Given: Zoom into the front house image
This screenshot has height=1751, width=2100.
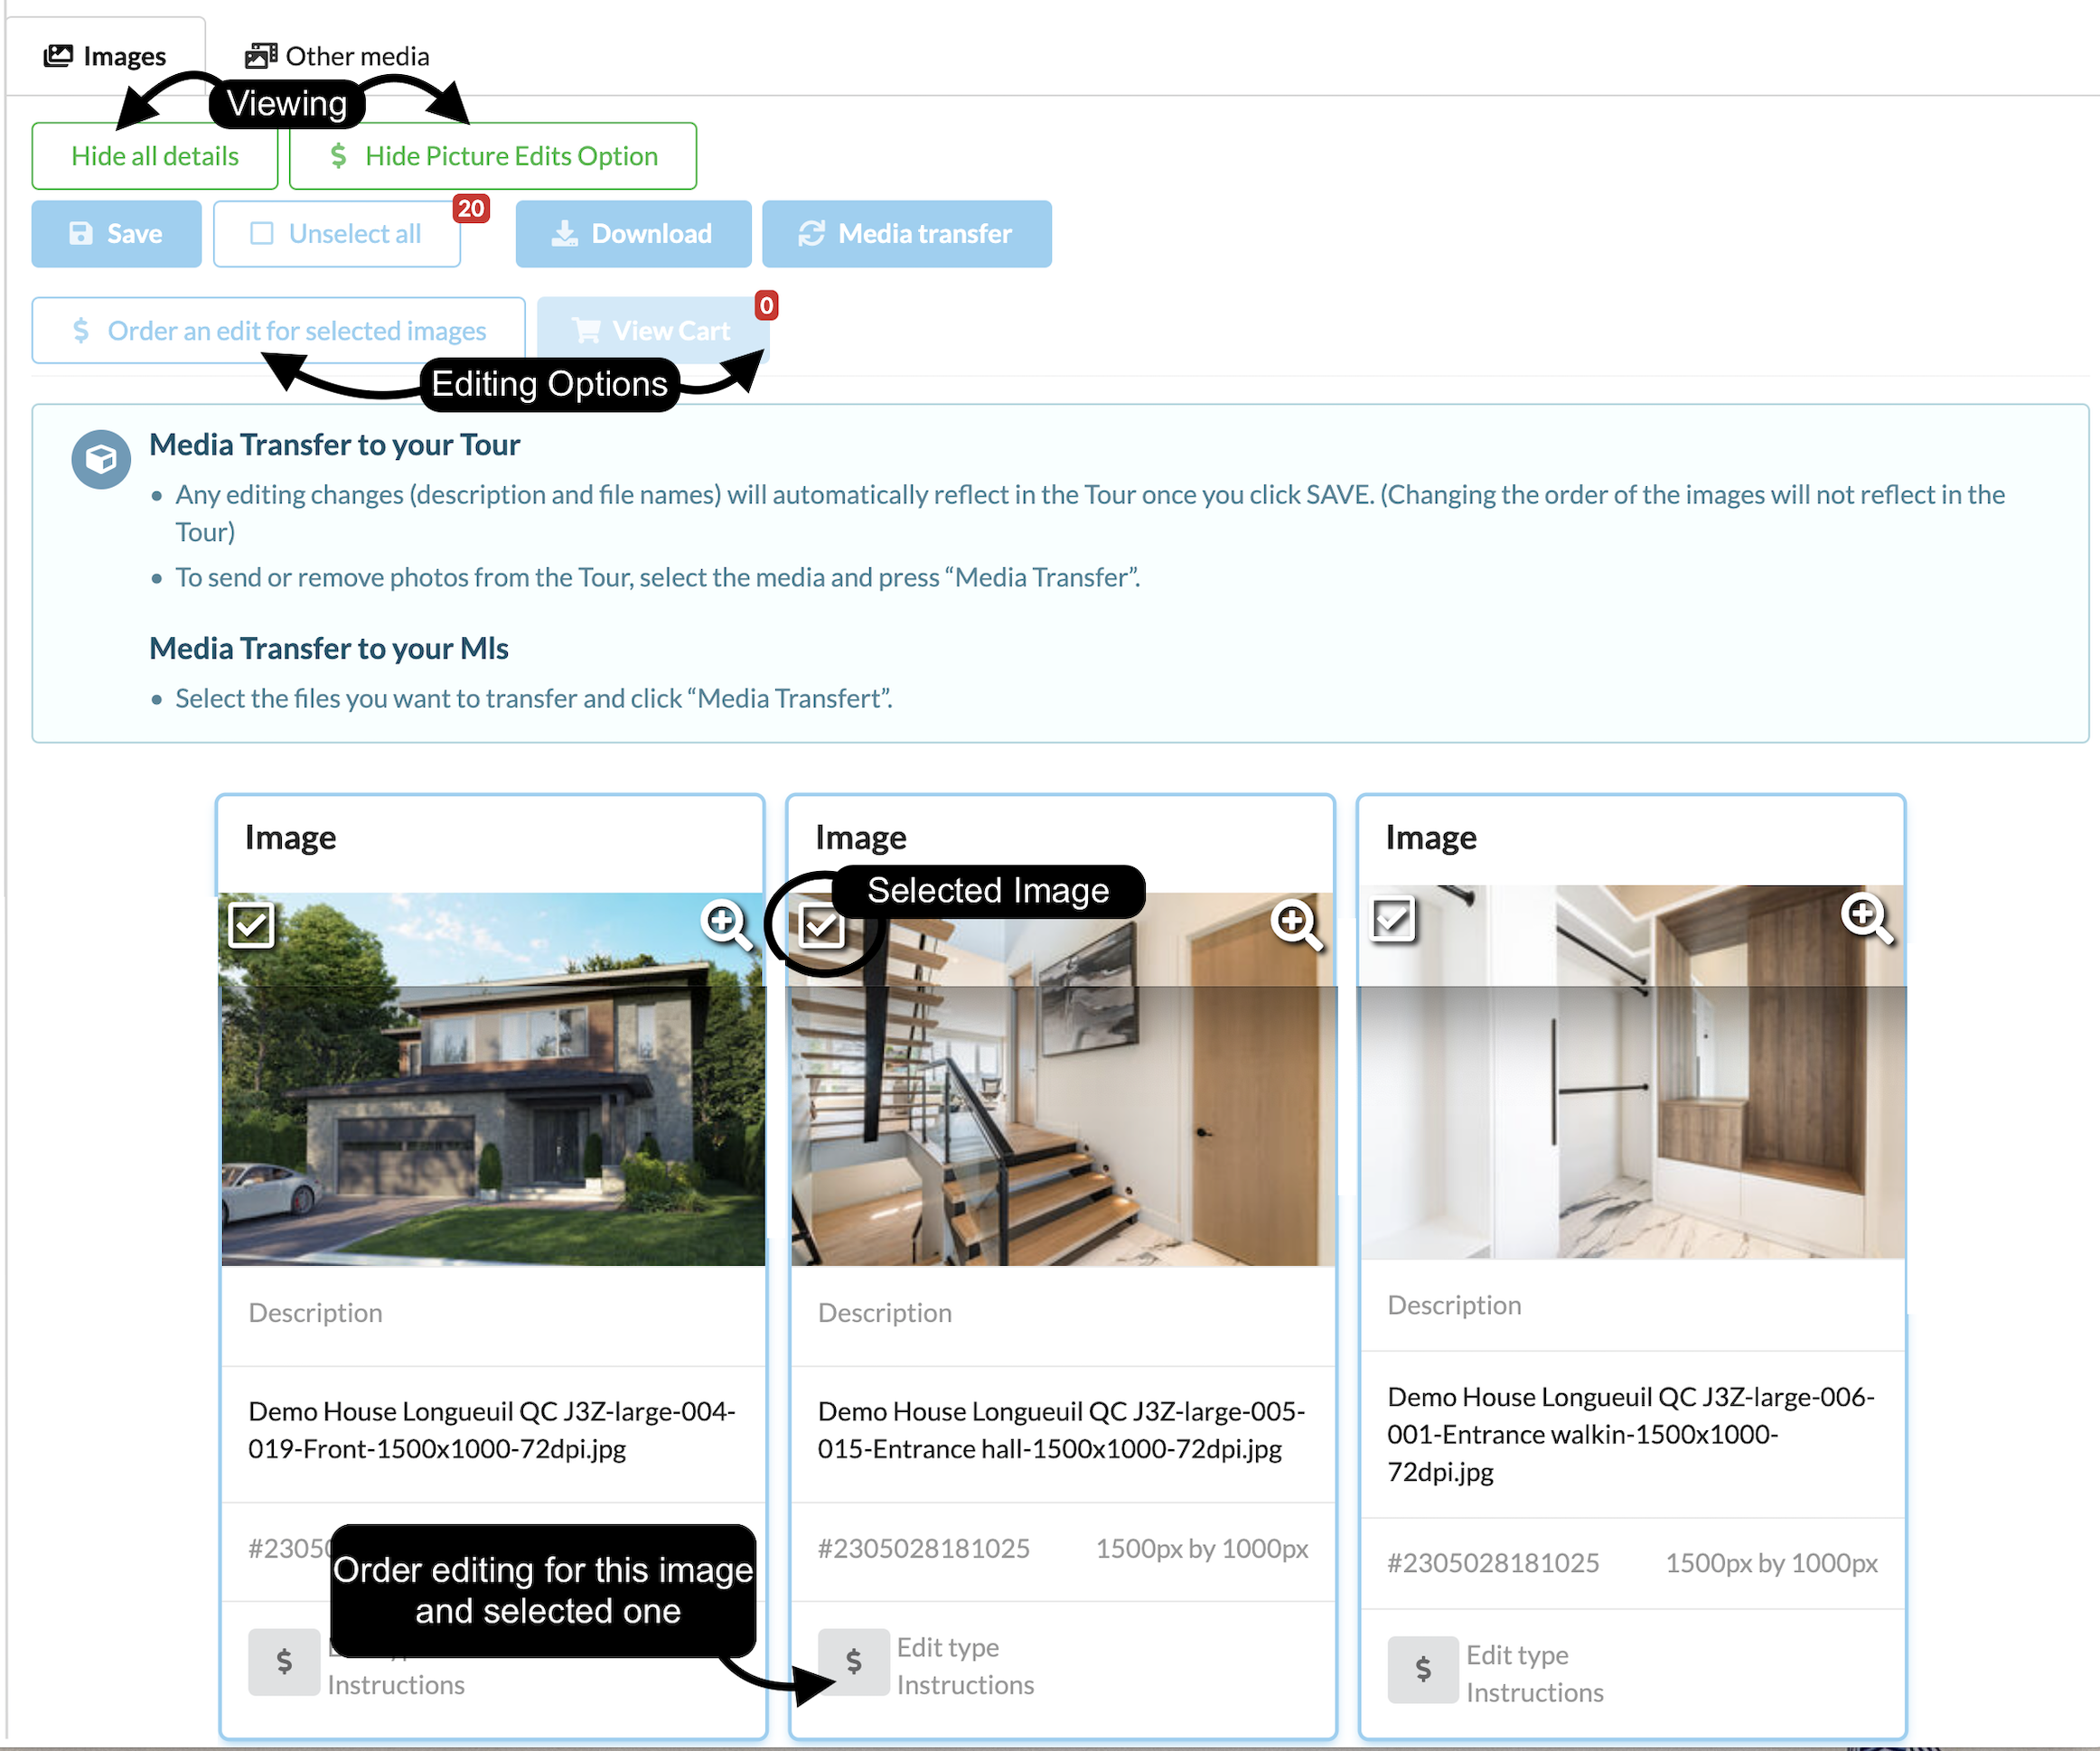Looking at the screenshot, I should pos(725,922).
